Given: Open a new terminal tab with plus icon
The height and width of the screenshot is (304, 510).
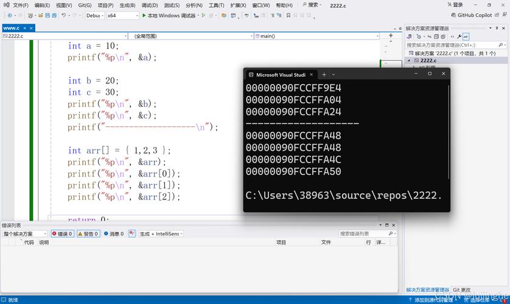Looking at the screenshot, I should 324,74.
